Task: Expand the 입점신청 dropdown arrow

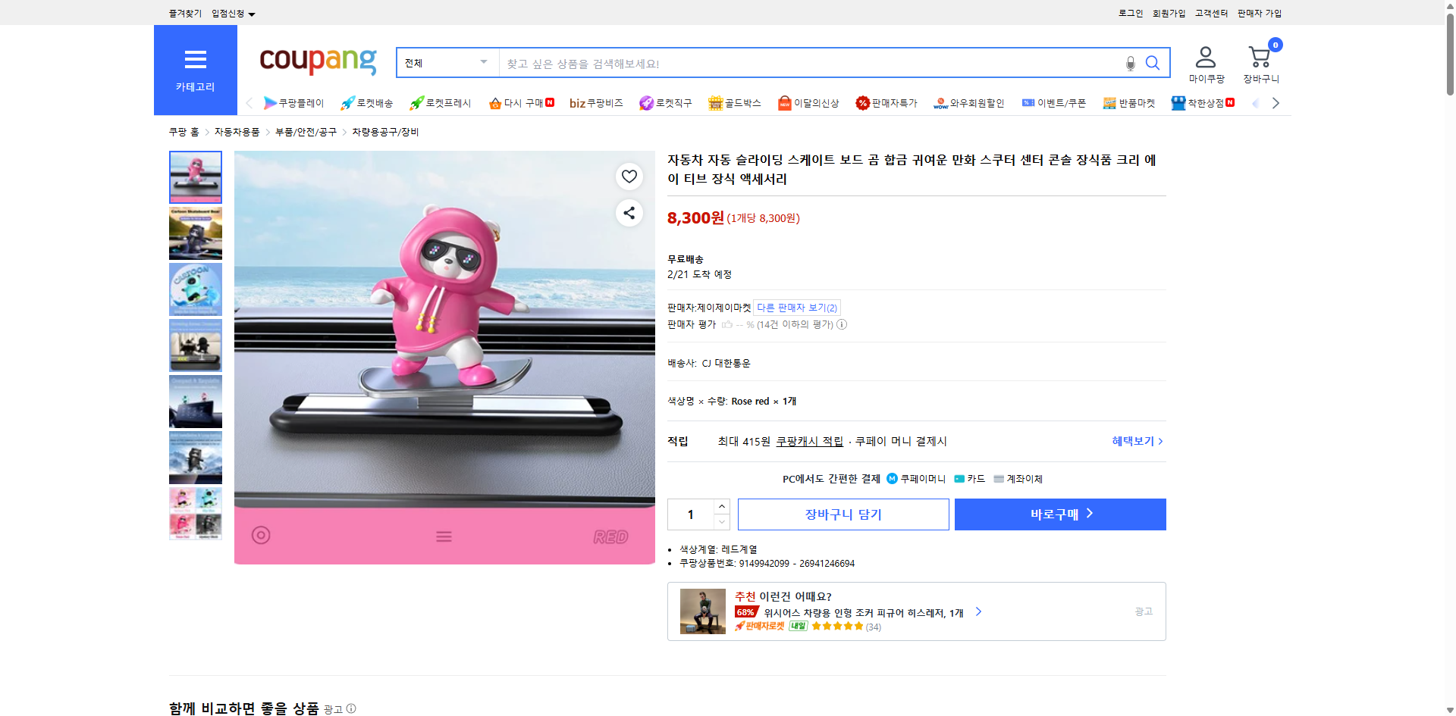Action: click(253, 13)
